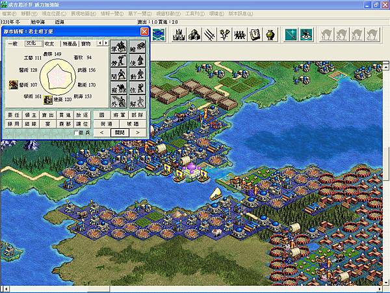Open the 檔案(F) file menu
The image size is (390, 293).
point(9,14)
